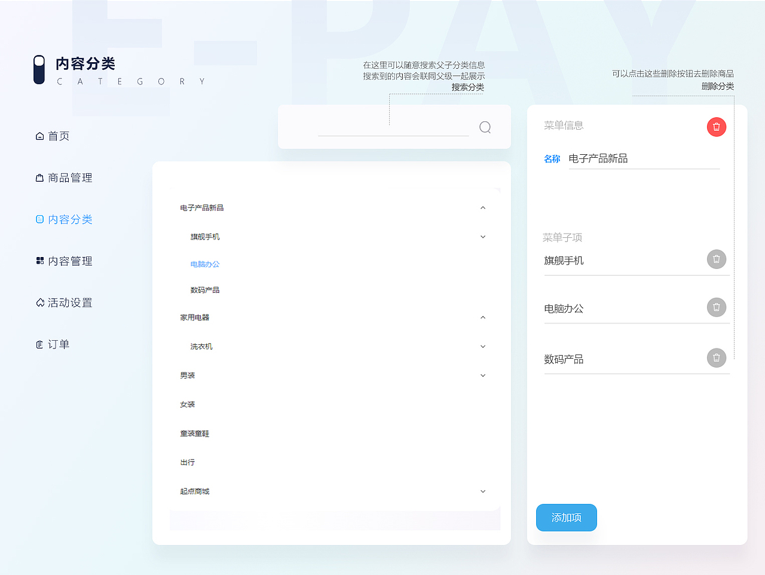
Task: Click the 订单 sidebar icon
Action: [x=38, y=344]
